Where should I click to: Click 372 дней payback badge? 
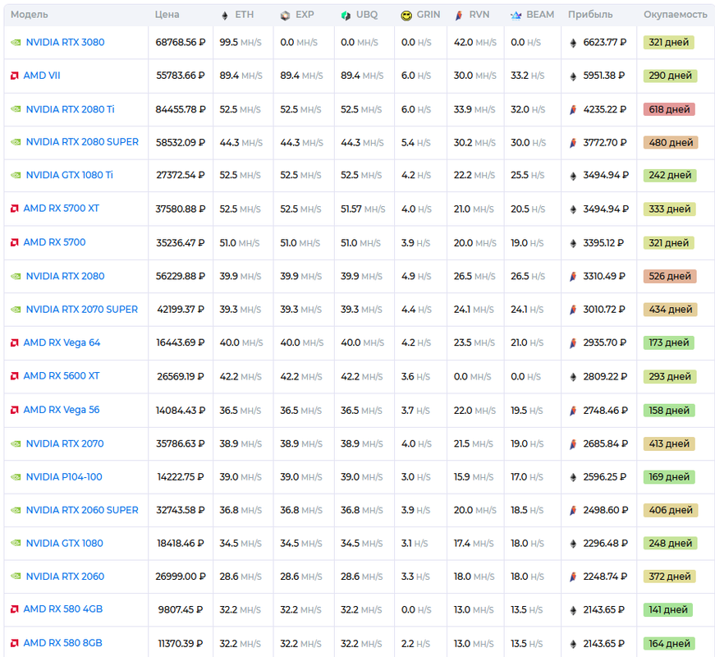click(x=669, y=577)
